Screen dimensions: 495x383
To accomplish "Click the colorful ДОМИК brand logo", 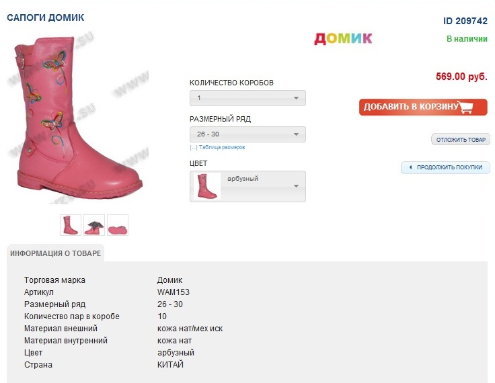I will [x=343, y=38].
